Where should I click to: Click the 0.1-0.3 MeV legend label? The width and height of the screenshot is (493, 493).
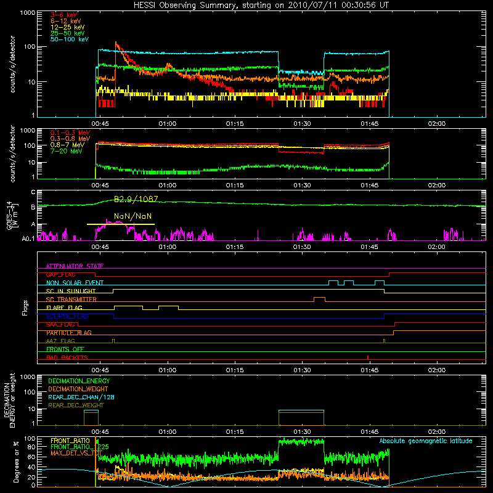[70, 132]
